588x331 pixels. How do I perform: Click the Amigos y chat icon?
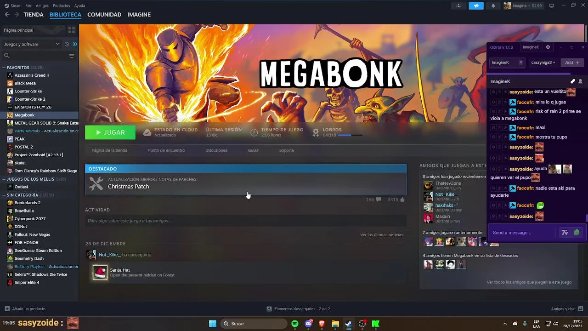pos(581,309)
